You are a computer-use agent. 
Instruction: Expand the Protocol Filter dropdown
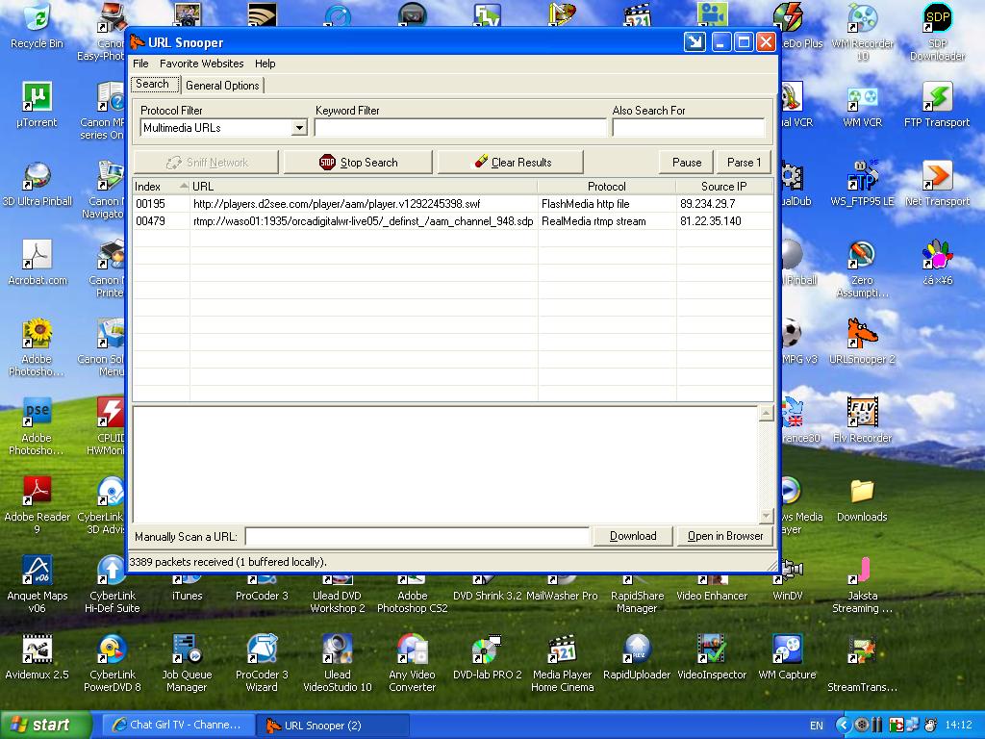[x=300, y=128]
